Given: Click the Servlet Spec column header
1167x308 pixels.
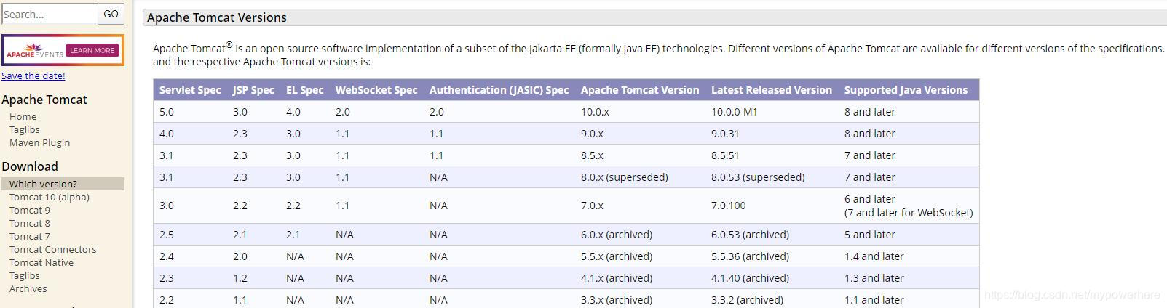Looking at the screenshot, I should tap(190, 90).
